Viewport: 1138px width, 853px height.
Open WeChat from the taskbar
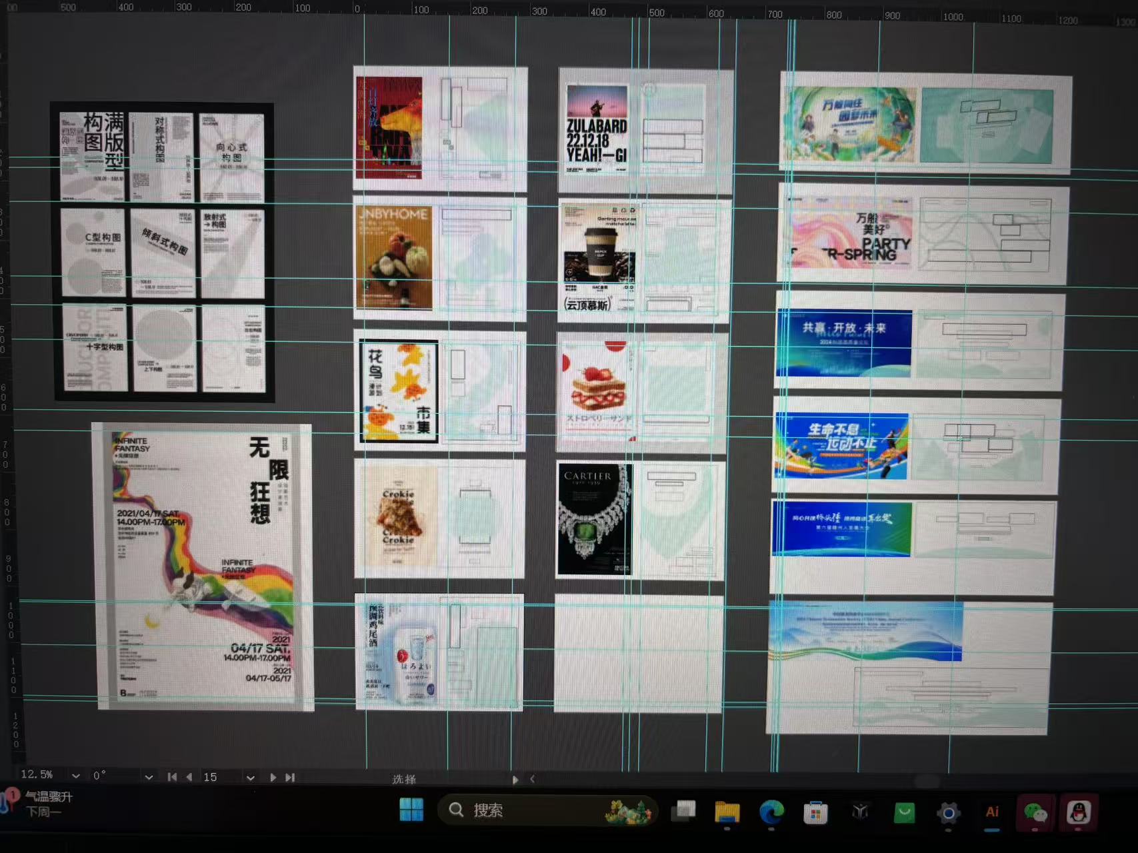coord(1035,812)
